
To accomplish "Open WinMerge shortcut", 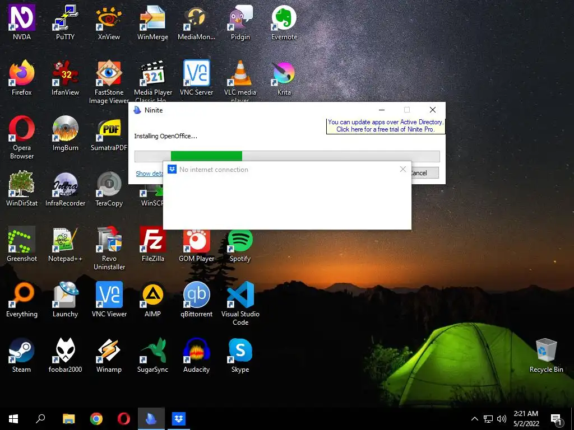I will pos(152,22).
